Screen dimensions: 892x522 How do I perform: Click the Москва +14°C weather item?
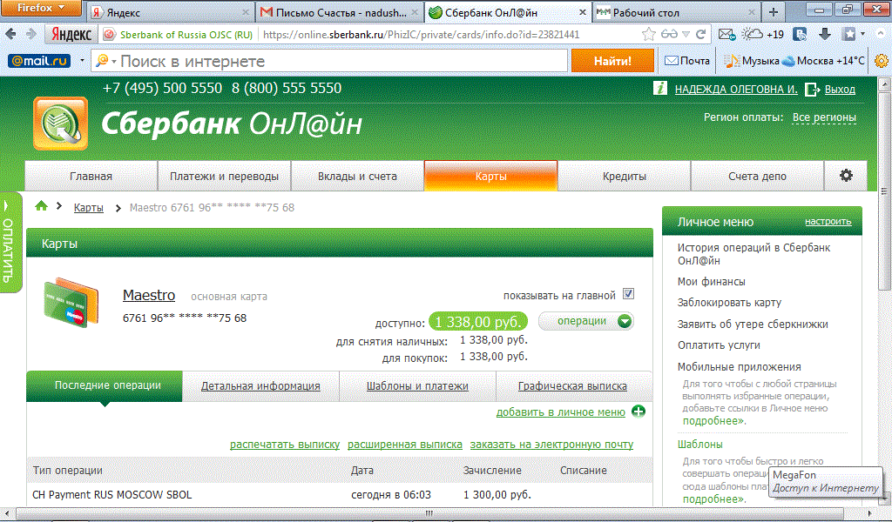[x=823, y=60]
